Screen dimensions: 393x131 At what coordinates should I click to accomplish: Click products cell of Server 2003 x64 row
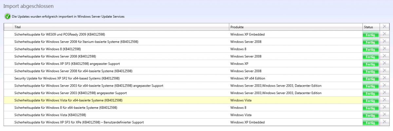click(295, 86)
